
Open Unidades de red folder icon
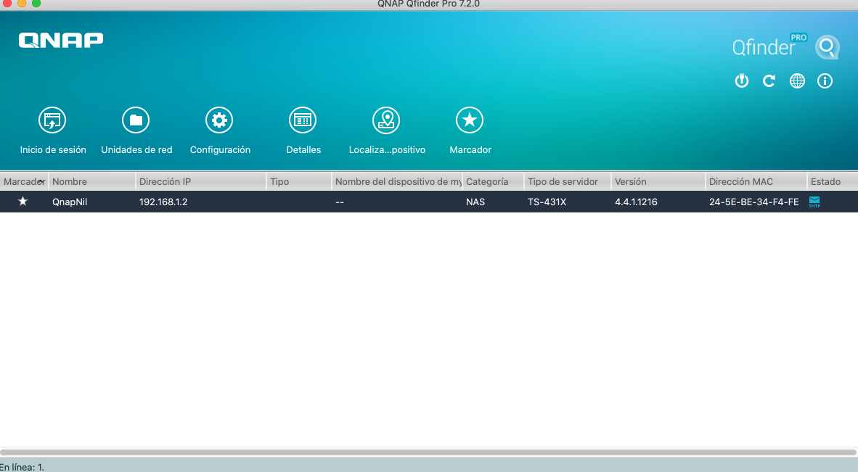[x=136, y=120]
